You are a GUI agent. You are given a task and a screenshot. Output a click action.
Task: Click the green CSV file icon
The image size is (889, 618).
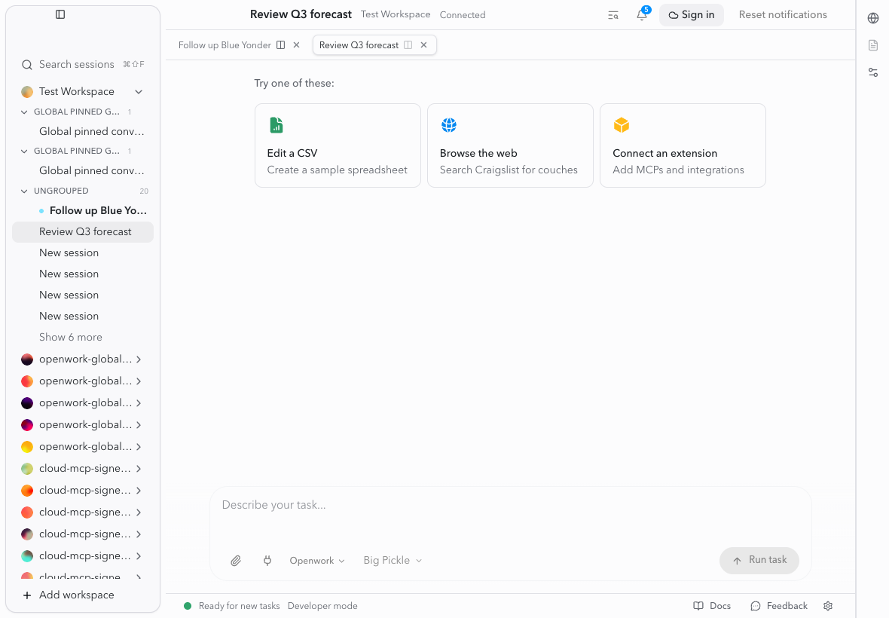point(276,125)
